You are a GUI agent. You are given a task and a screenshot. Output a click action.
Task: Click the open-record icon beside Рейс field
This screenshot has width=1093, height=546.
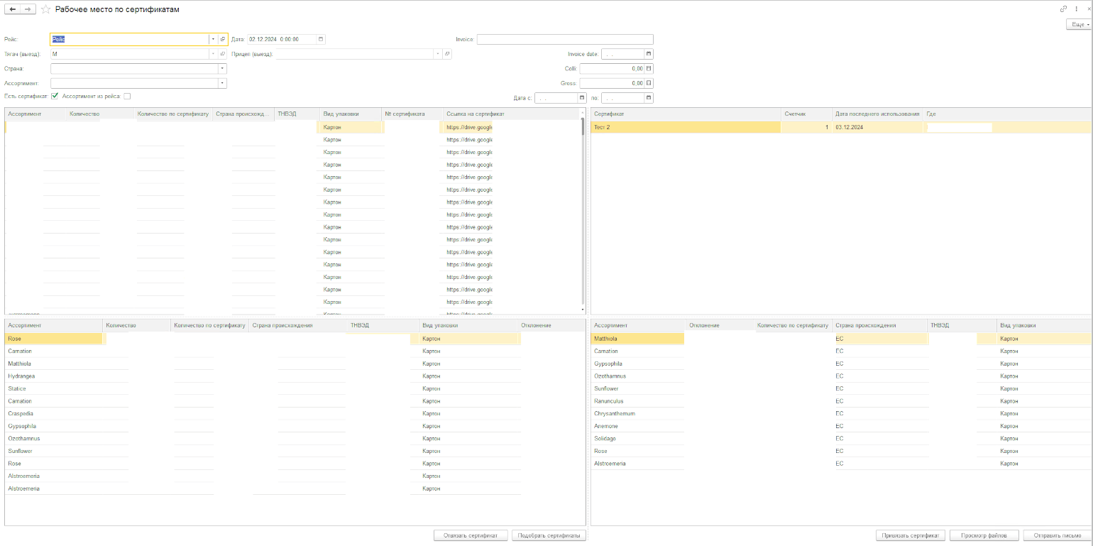(x=223, y=40)
